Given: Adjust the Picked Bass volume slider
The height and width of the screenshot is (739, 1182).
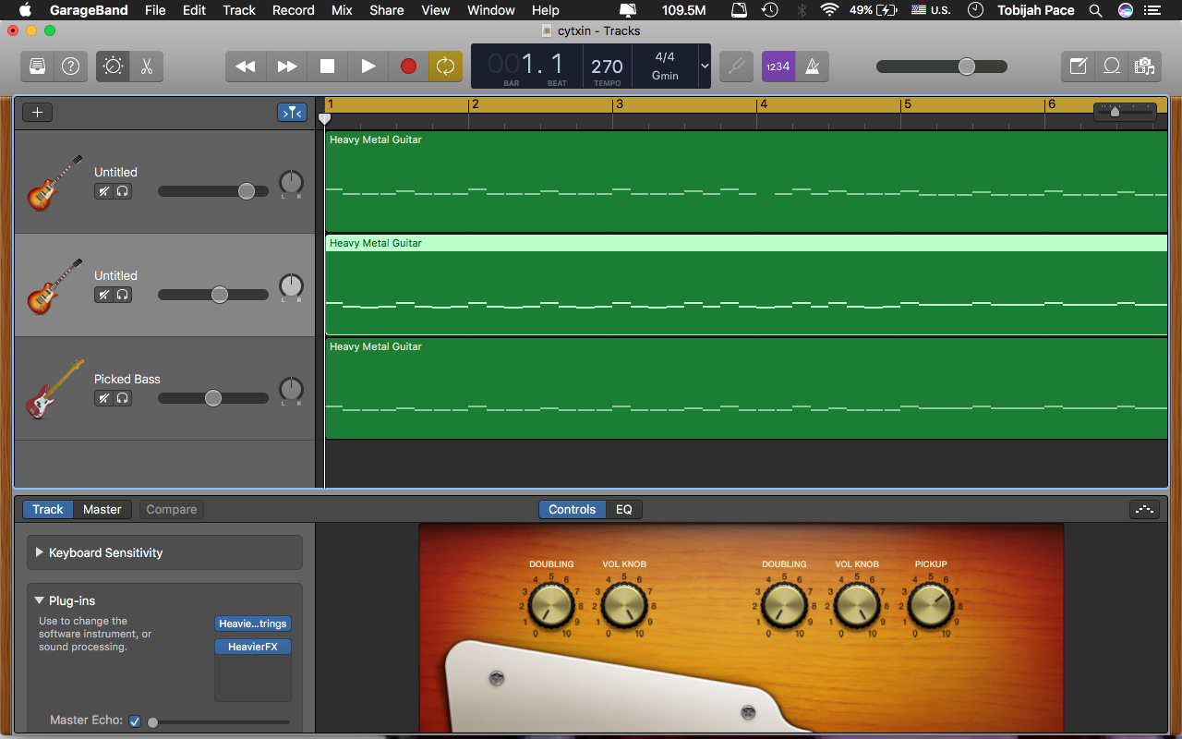Looking at the screenshot, I should [x=213, y=398].
